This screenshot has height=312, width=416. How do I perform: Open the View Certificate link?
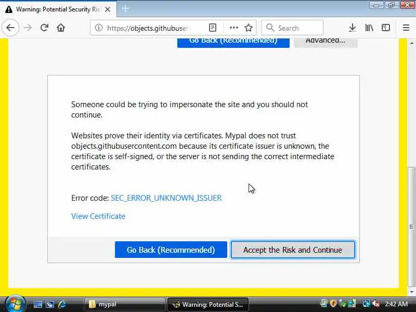tap(98, 216)
